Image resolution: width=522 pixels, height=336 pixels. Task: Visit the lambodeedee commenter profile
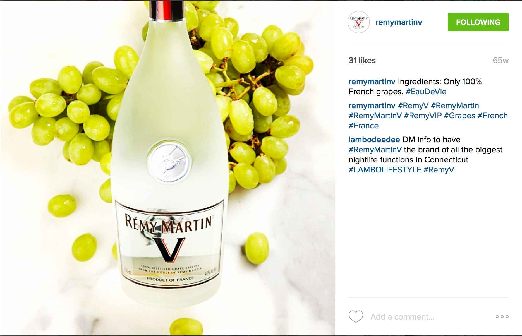(374, 140)
